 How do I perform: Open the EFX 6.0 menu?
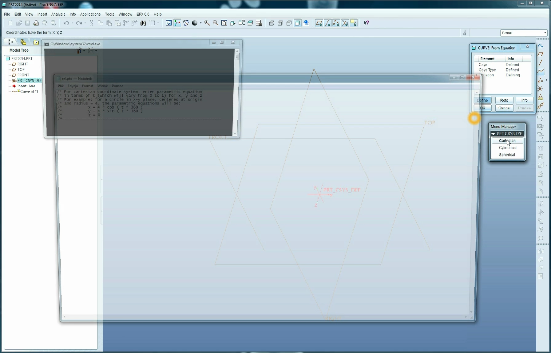(143, 14)
